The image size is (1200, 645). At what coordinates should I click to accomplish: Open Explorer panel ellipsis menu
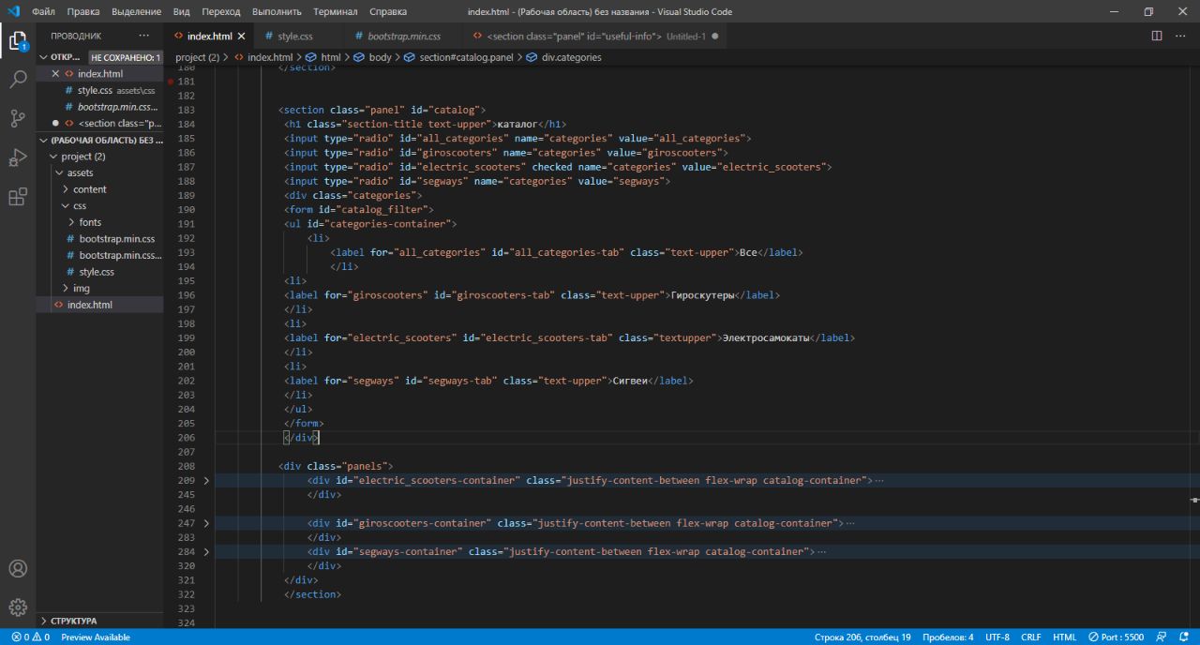coord(143,36)
